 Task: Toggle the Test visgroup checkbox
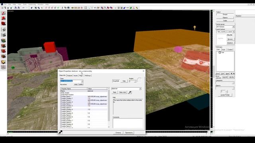coord(220,52)
